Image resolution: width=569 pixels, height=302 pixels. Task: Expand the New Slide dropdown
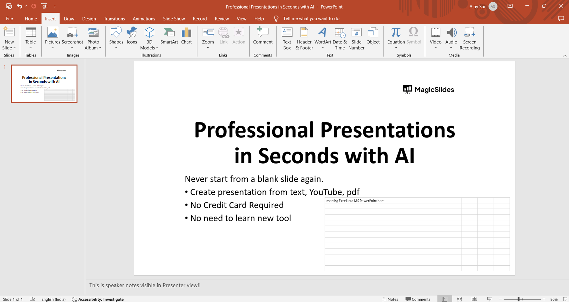pyautogui.click(x=9, y=48)
